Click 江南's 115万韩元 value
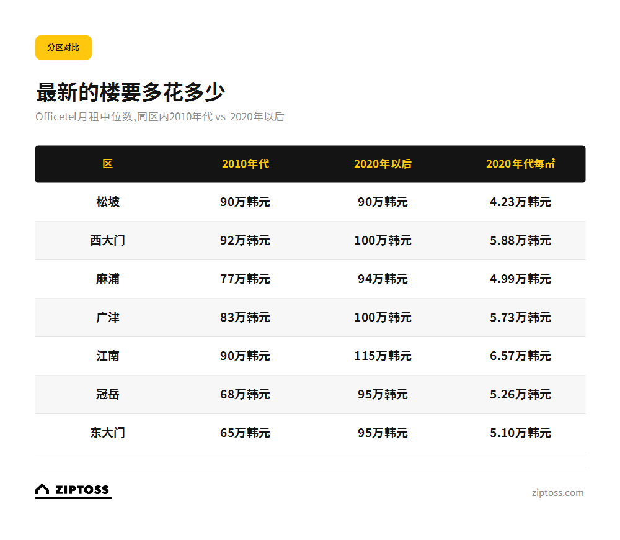620x540 pixels. coord(383,356)
